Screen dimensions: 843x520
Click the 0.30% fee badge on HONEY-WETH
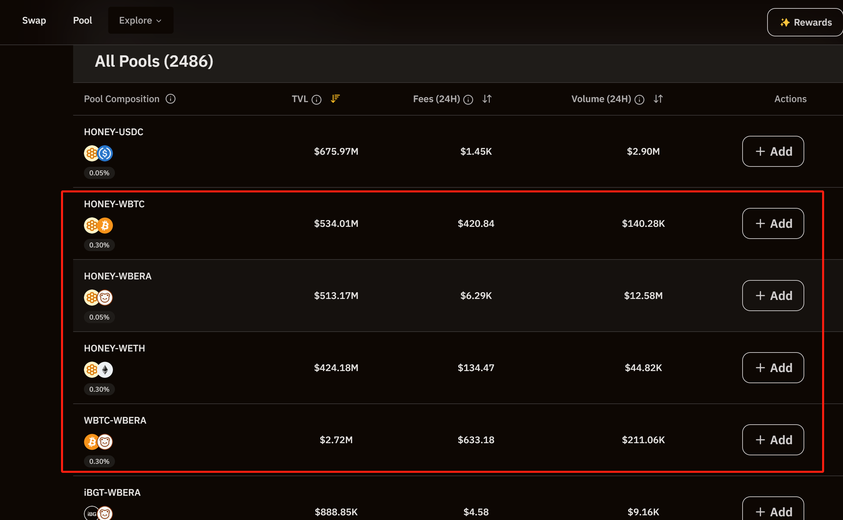[x=99, y=389]
